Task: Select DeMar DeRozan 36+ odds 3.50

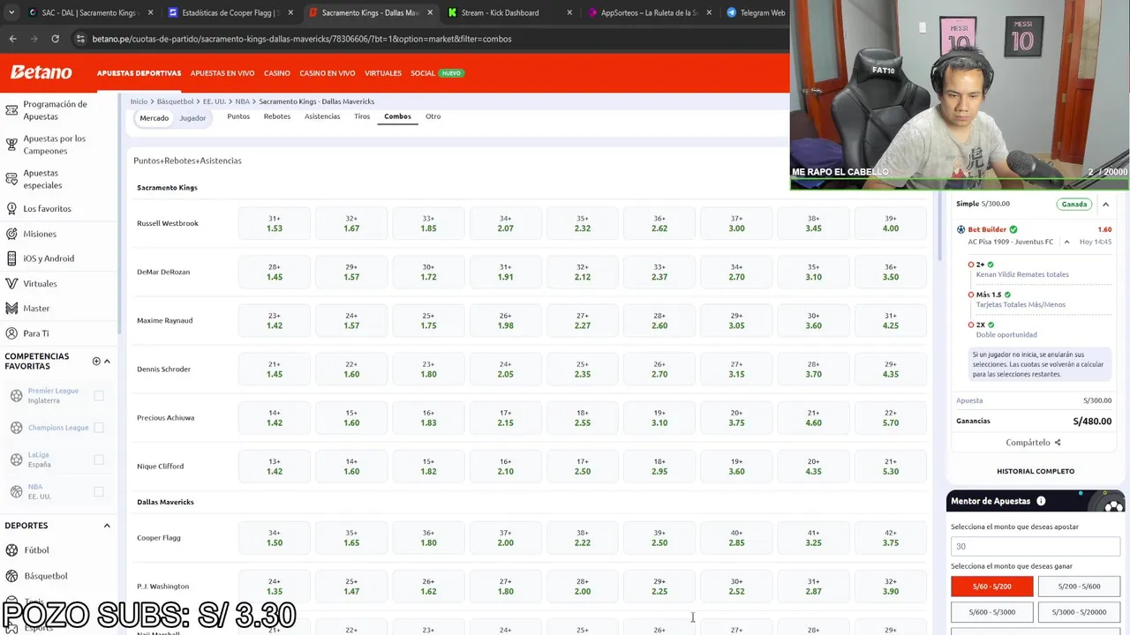Action: [891, 272]
